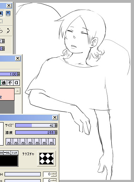Viewport: 134px width, 182px height.
Task: Click the H value spinner arrows
Action: (x=54, y=174)
